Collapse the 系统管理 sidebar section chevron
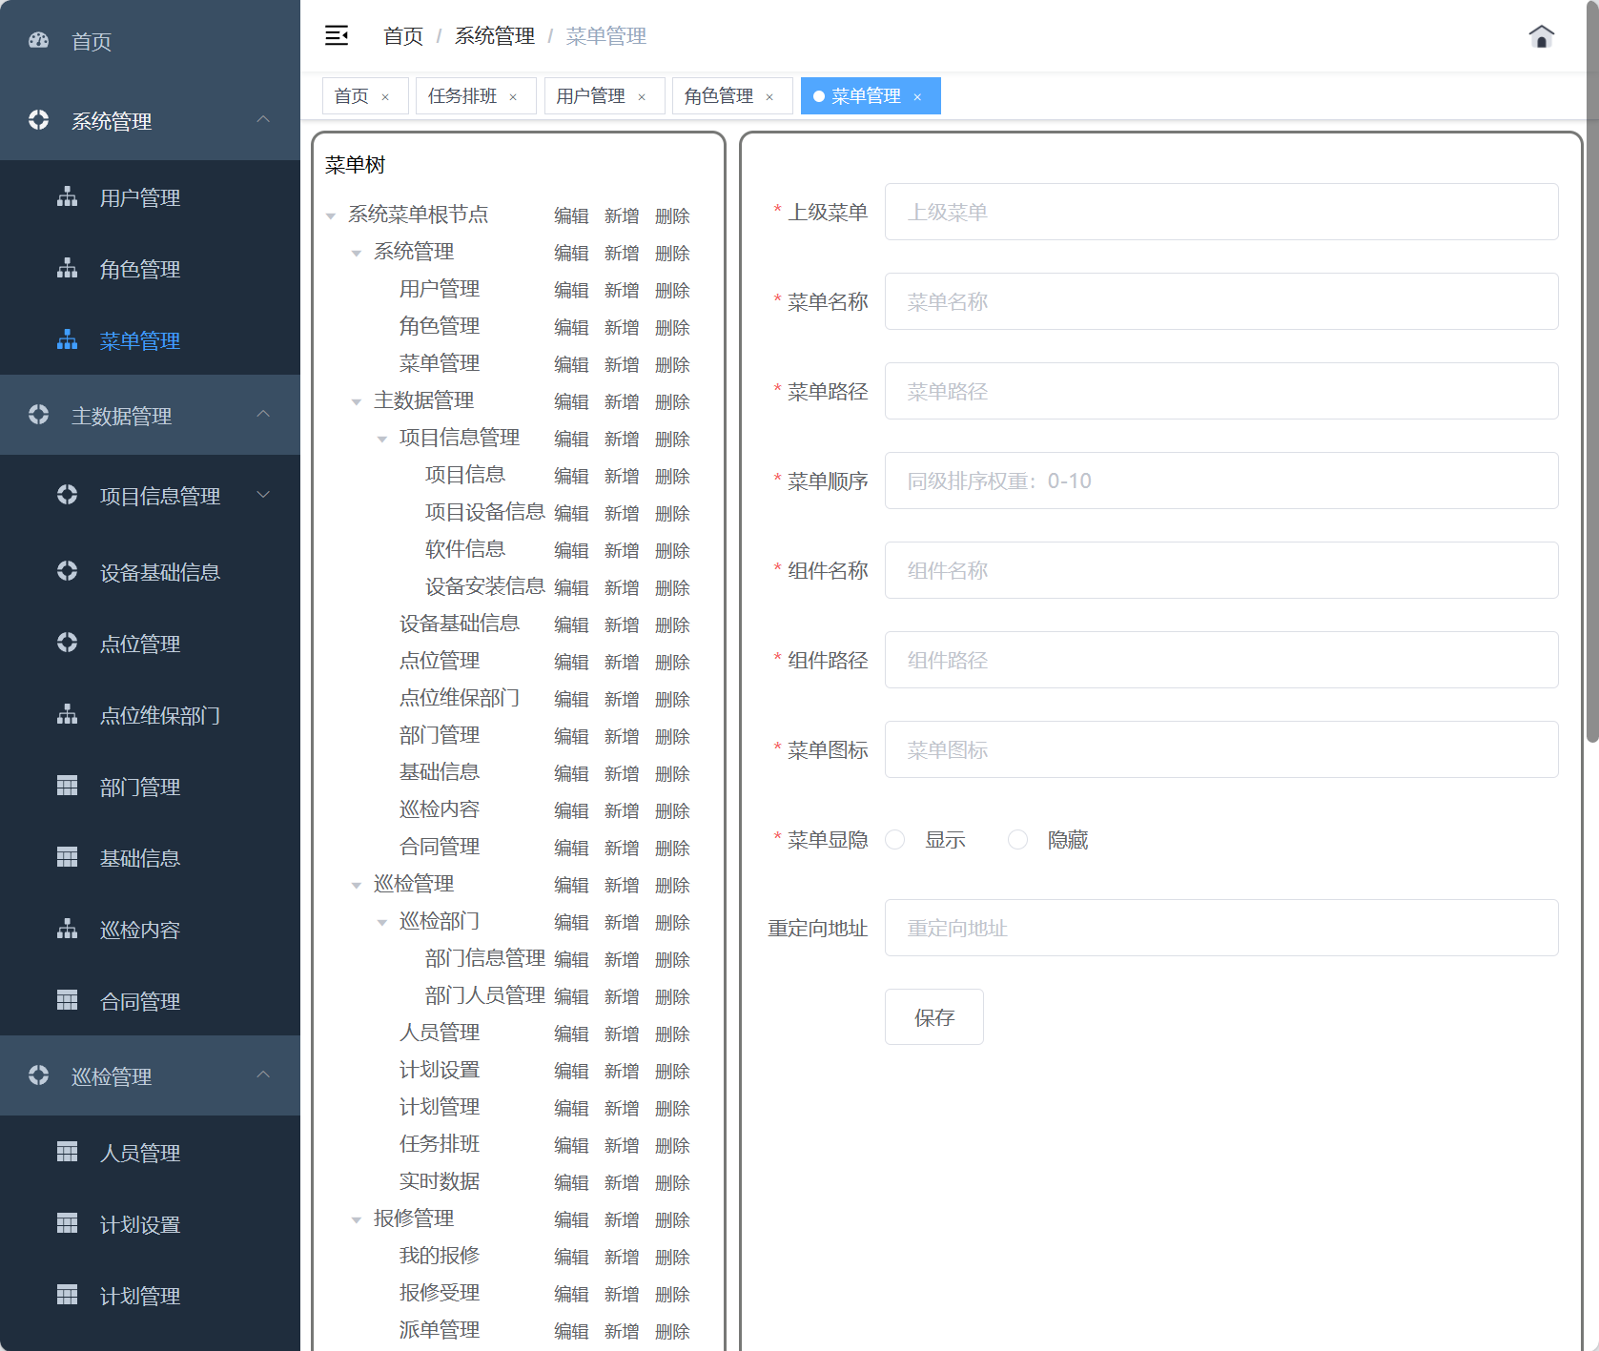The width and height of the screenshot is (1599, 1351). (264, 119)
